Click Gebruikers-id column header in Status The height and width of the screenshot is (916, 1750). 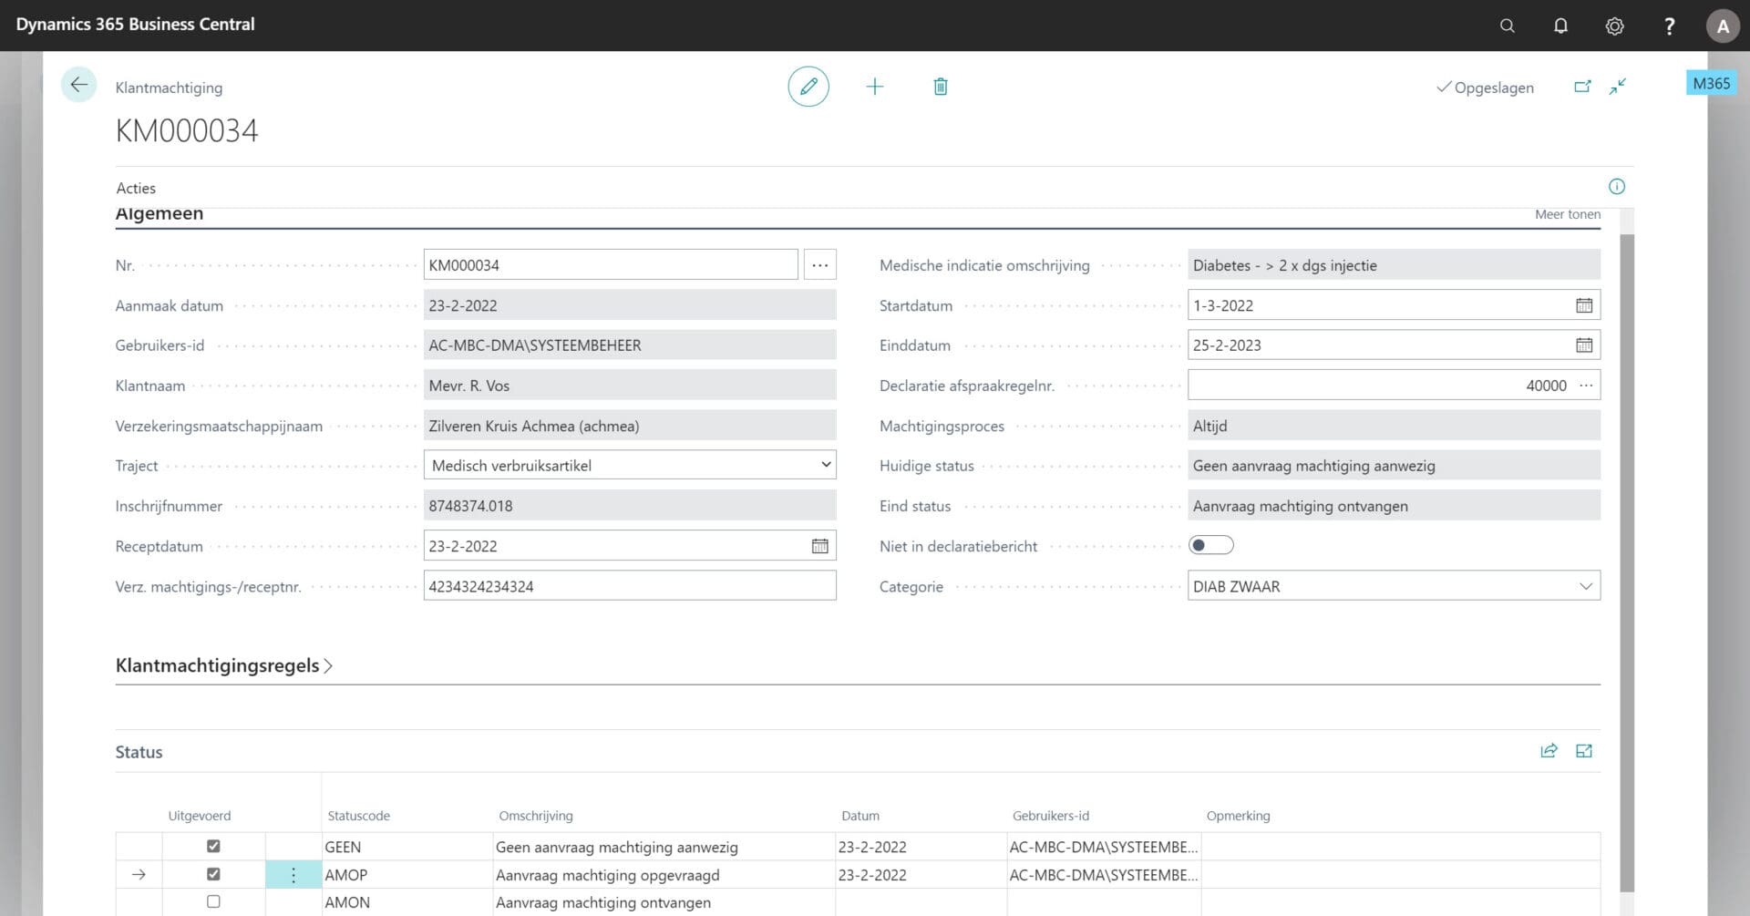pyautogui.click(x=1051, y=816)
